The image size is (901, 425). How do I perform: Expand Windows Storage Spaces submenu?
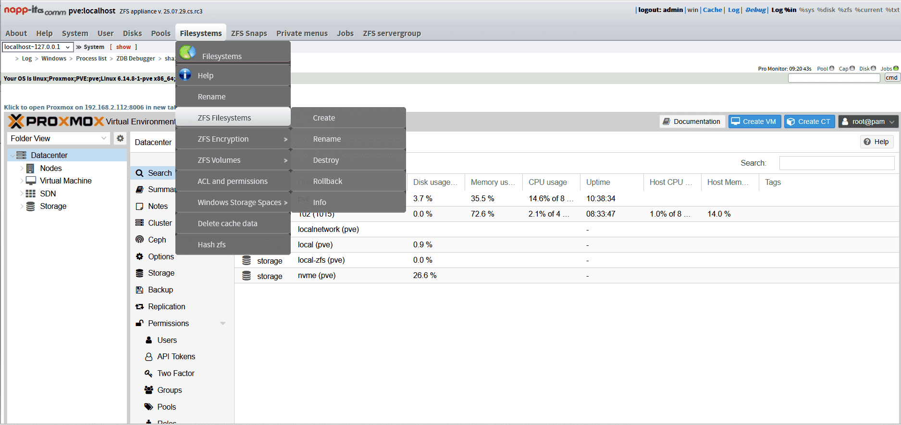click(285, 203)
